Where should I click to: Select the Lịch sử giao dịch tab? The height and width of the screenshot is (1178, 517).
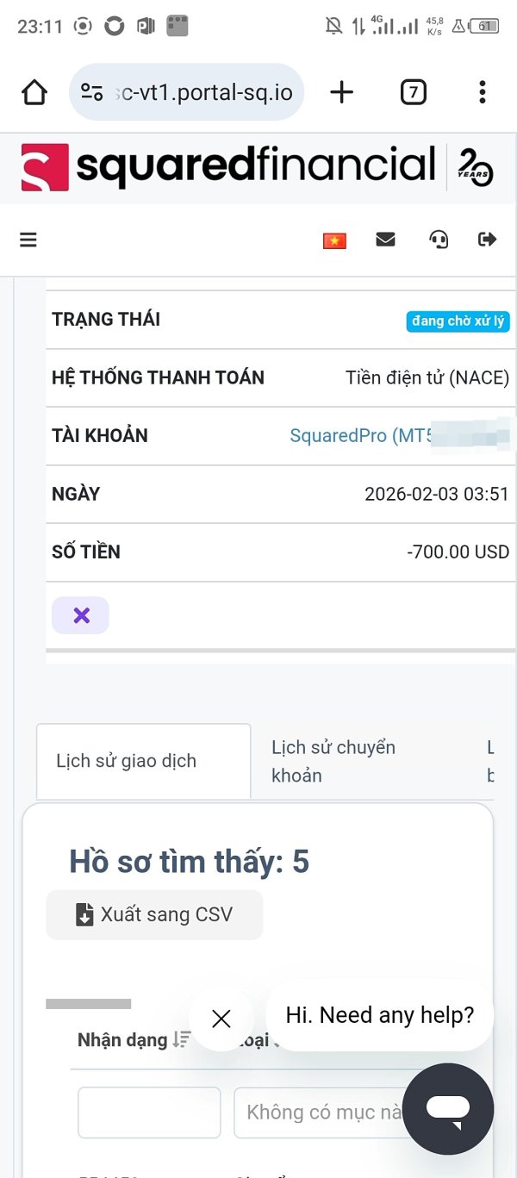coord(127,761)
